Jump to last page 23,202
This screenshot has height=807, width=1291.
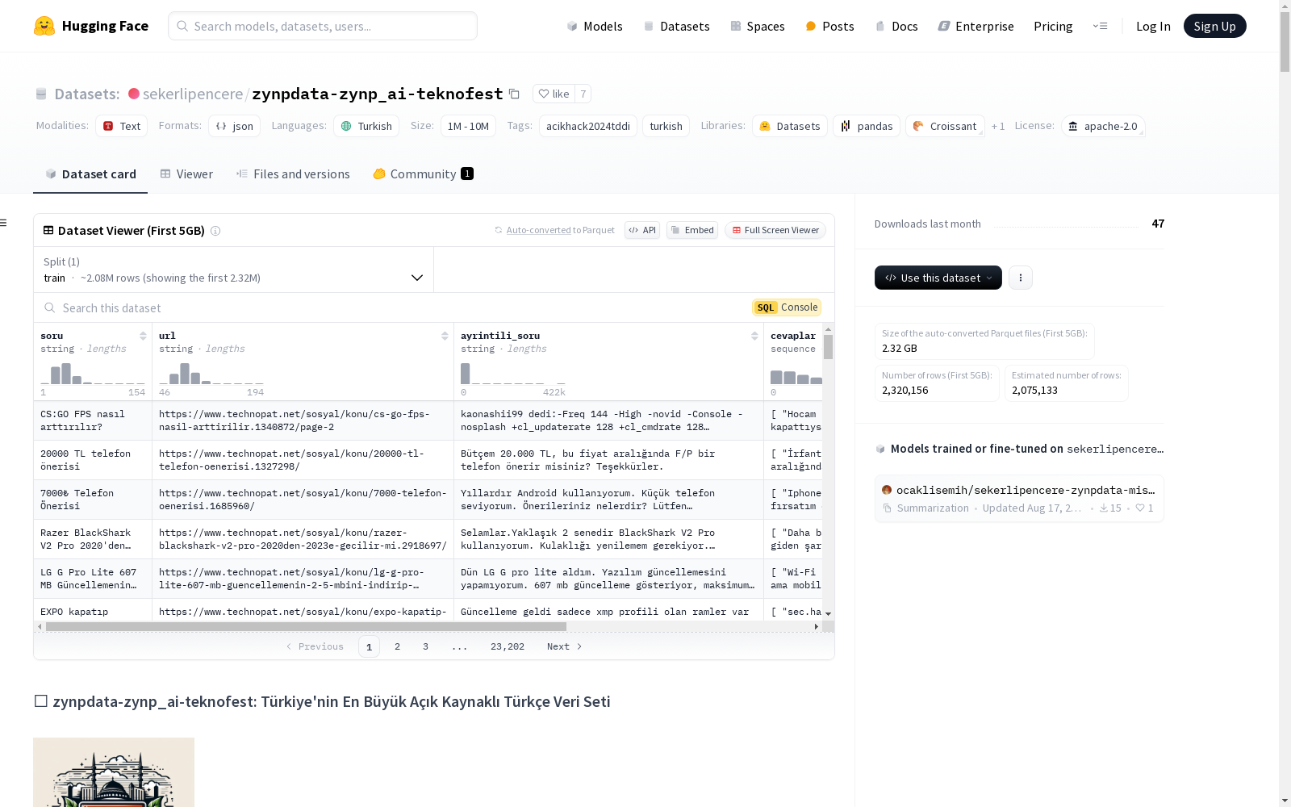pos(508,646)
